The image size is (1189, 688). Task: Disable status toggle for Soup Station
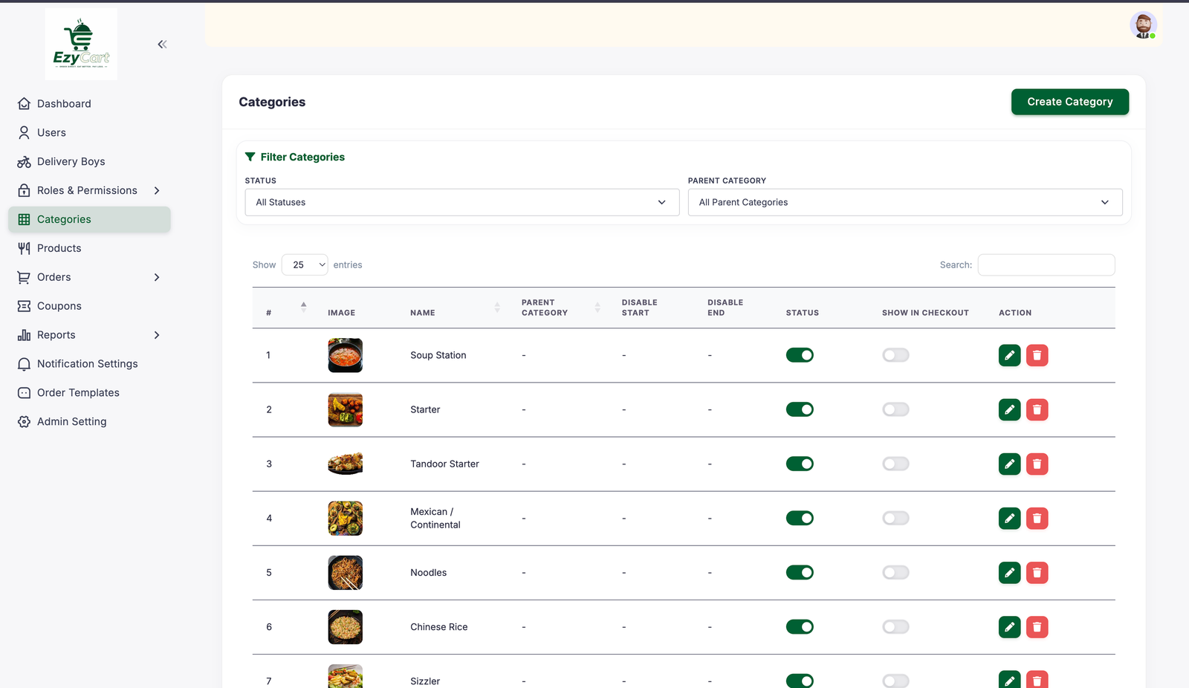point(800,355)
